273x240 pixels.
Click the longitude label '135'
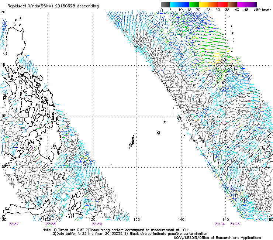[x=136, y=220]
